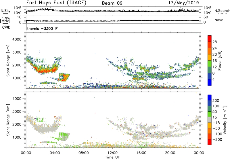This screenshot has height=159, width=230.
Task: Click the '16:00' time tick label
Action: [141, 153]
